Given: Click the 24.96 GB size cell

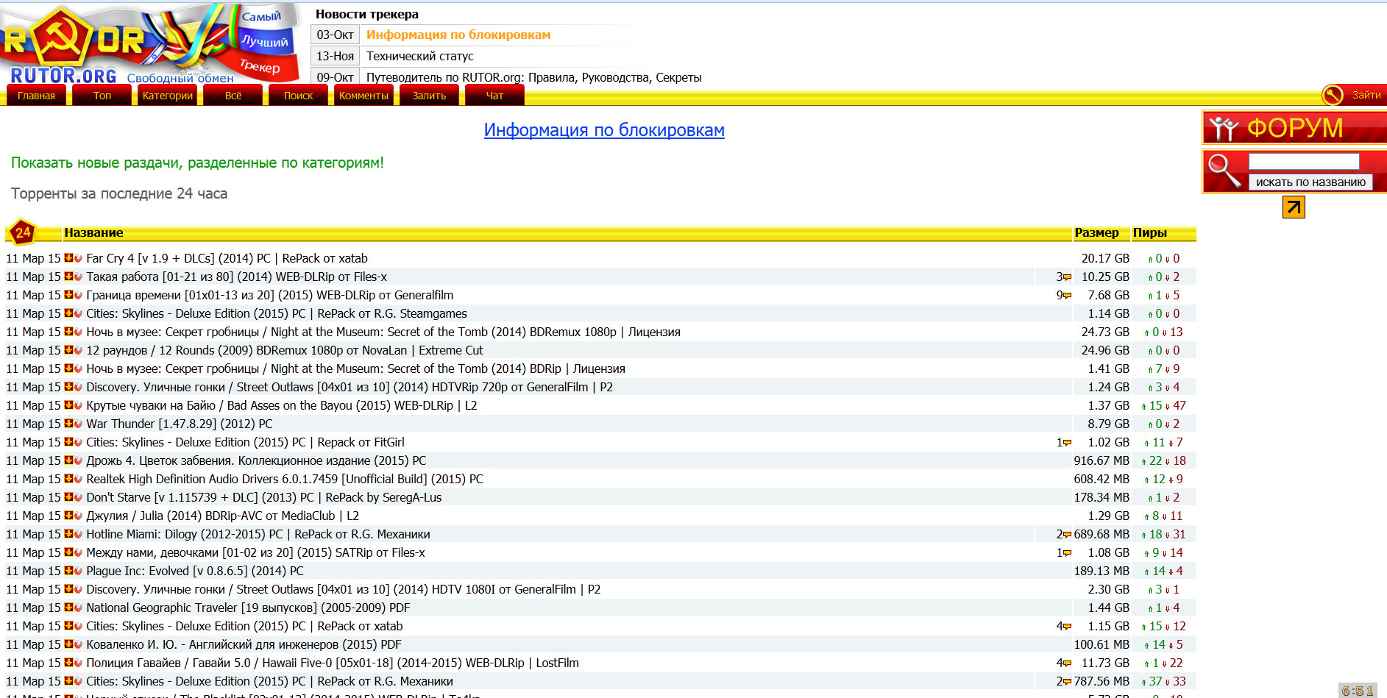Looking at the screenshot, I should (1105, 350).
